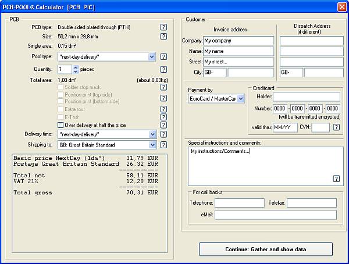Open help icon next to CVN field
Viewport: 349px width, 264px height.
tap(336, 127)
